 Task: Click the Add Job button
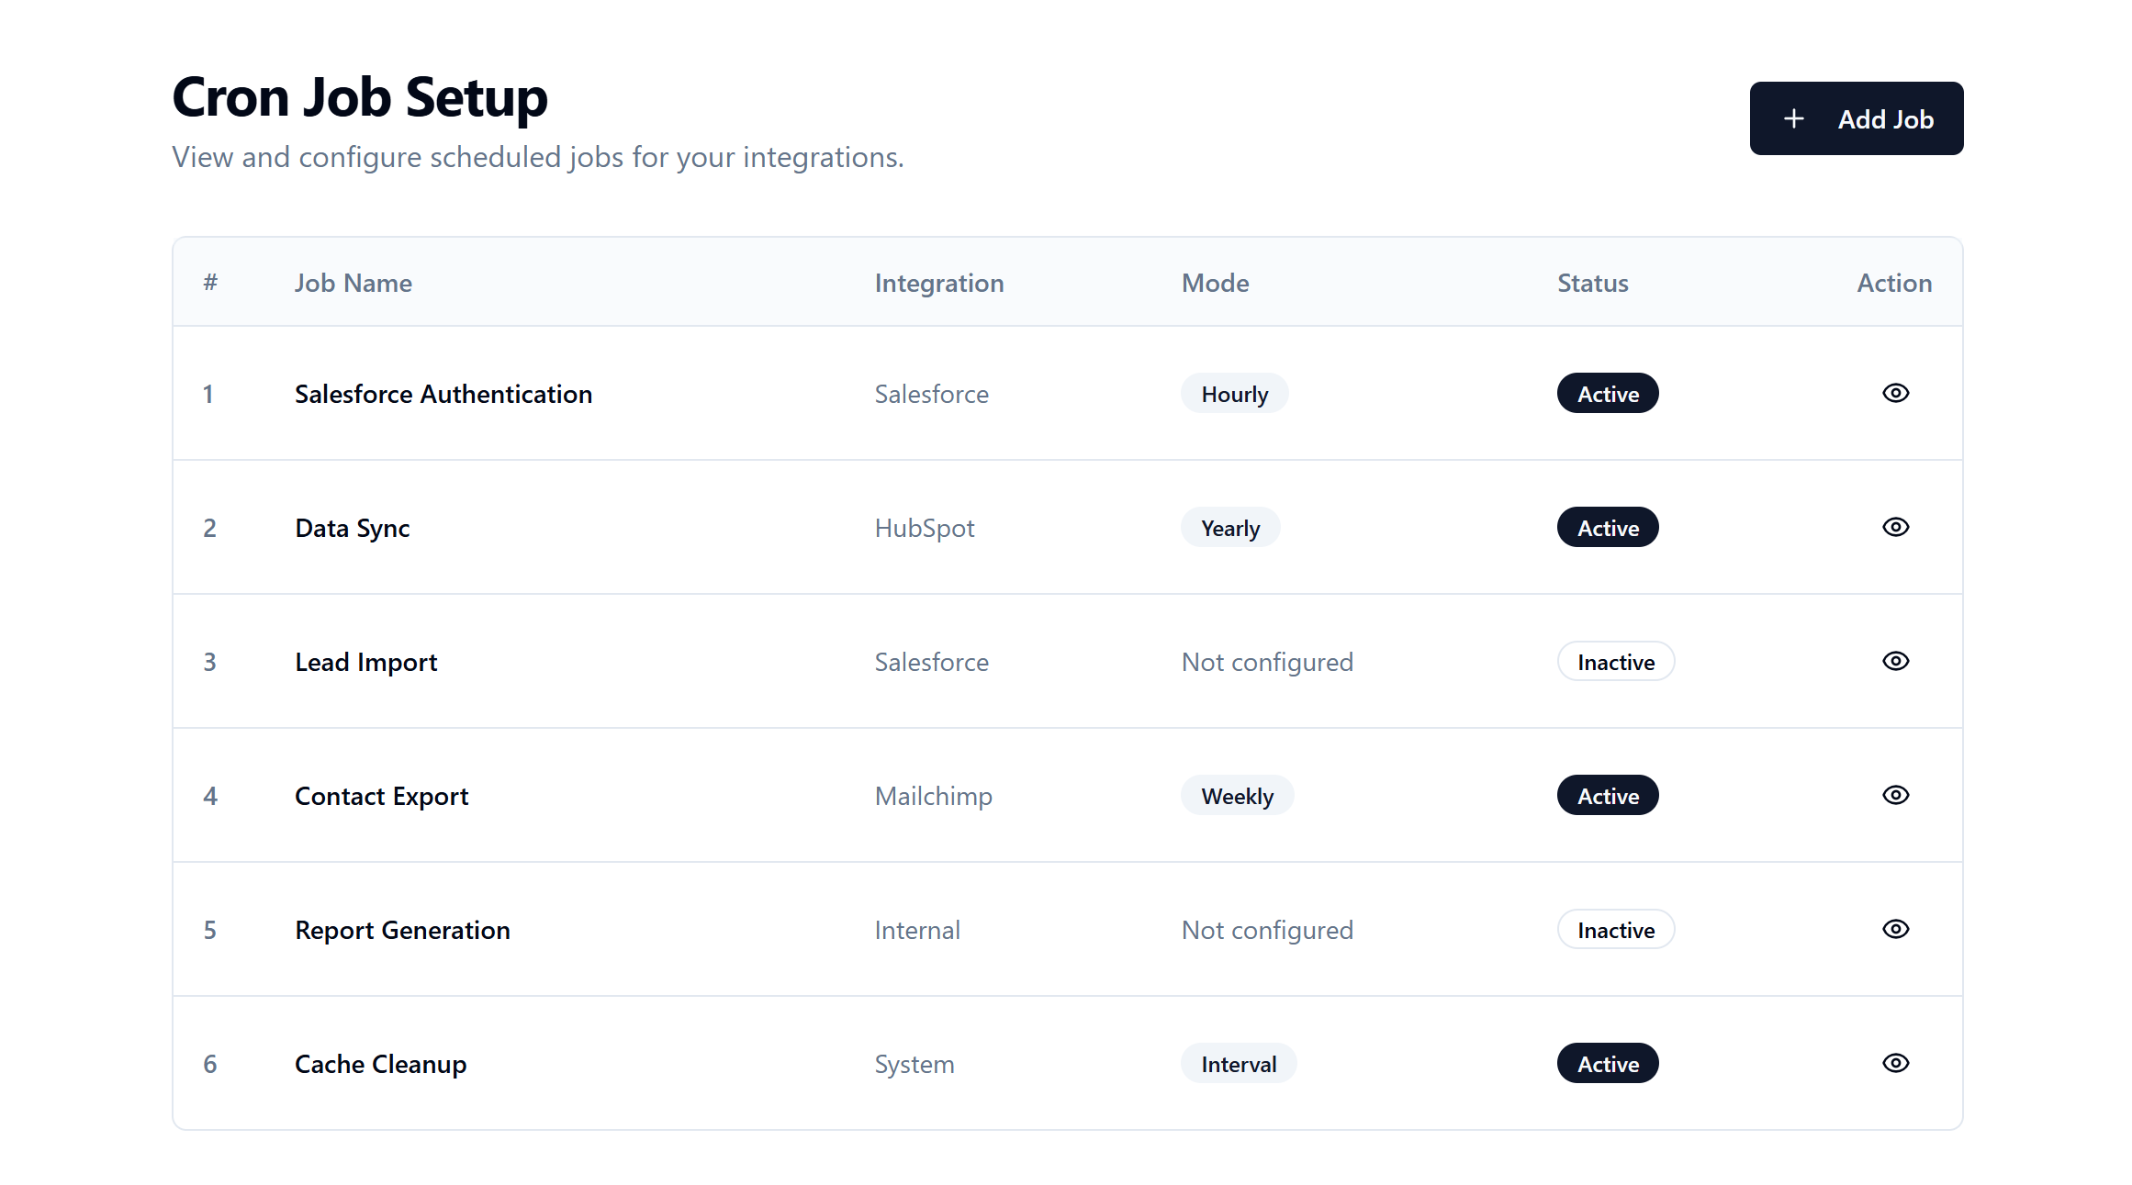pyautogui.click(x=1856, y=118)
